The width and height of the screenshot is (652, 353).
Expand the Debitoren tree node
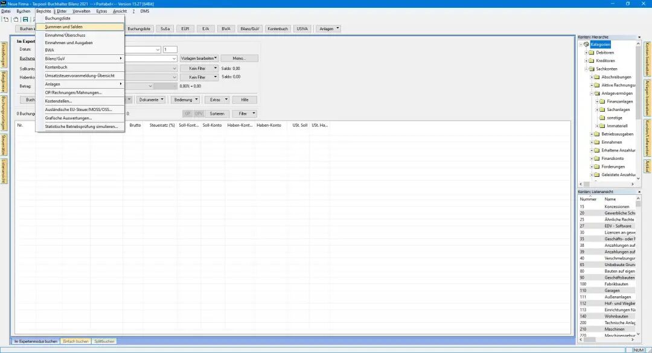coord(586,53)
